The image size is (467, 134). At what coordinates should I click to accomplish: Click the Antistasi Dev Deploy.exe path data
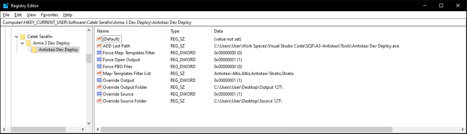coord(306,46)
